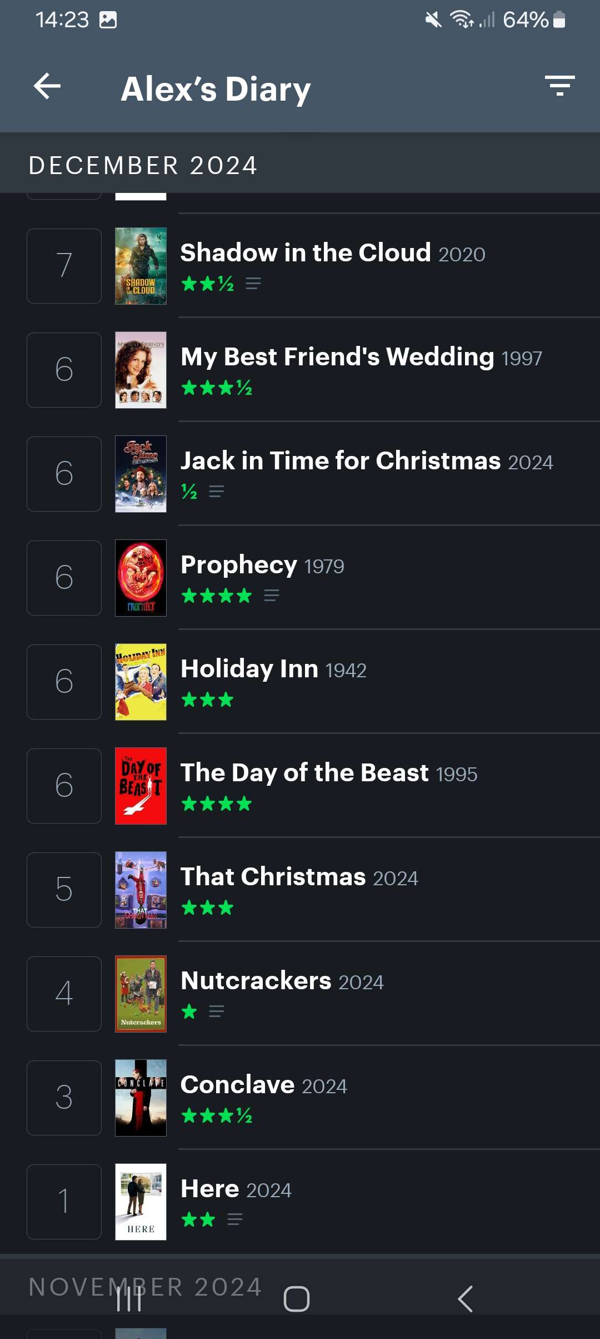Tap The Day of the Beast poster

pos(141,786)
